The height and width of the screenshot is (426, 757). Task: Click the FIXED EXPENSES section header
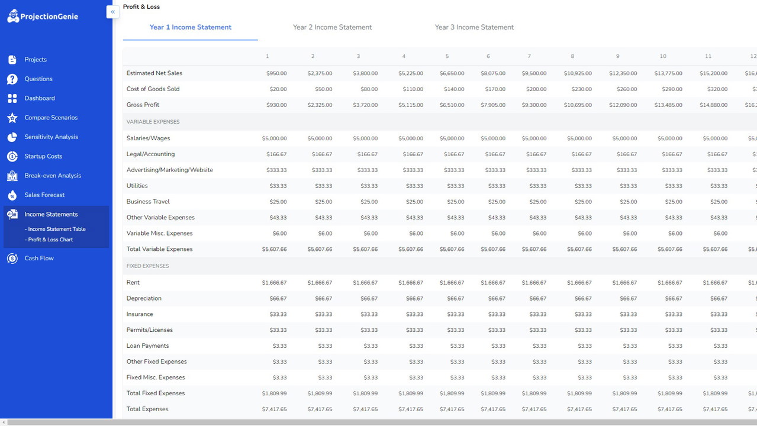coord(147,266)
